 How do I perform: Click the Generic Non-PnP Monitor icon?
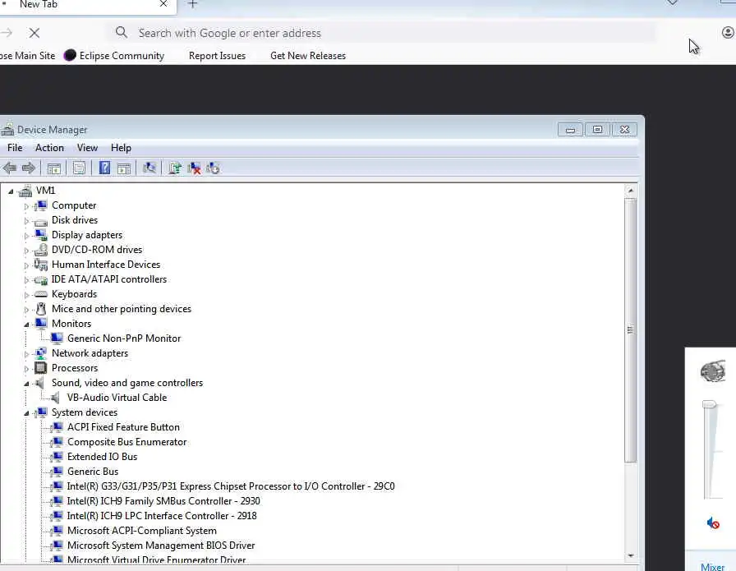pyautogui.click(x=57, y=338)
